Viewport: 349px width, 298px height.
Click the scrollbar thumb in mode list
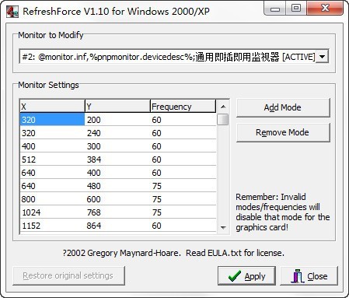pos(223,119)
